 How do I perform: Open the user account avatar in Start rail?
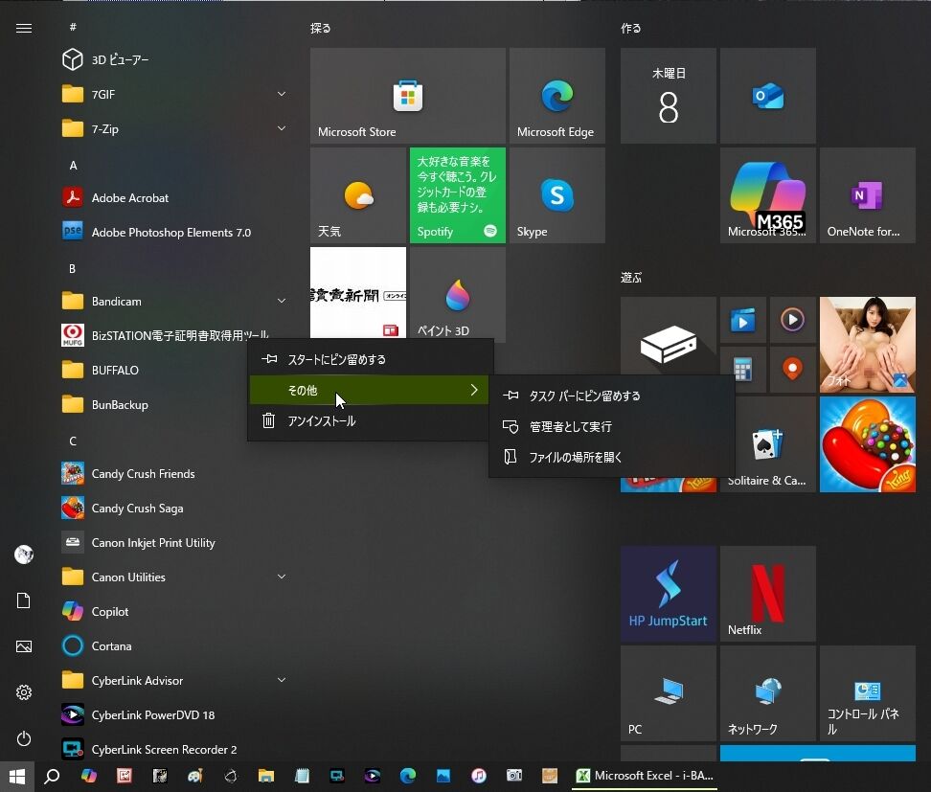click(24, 554)
